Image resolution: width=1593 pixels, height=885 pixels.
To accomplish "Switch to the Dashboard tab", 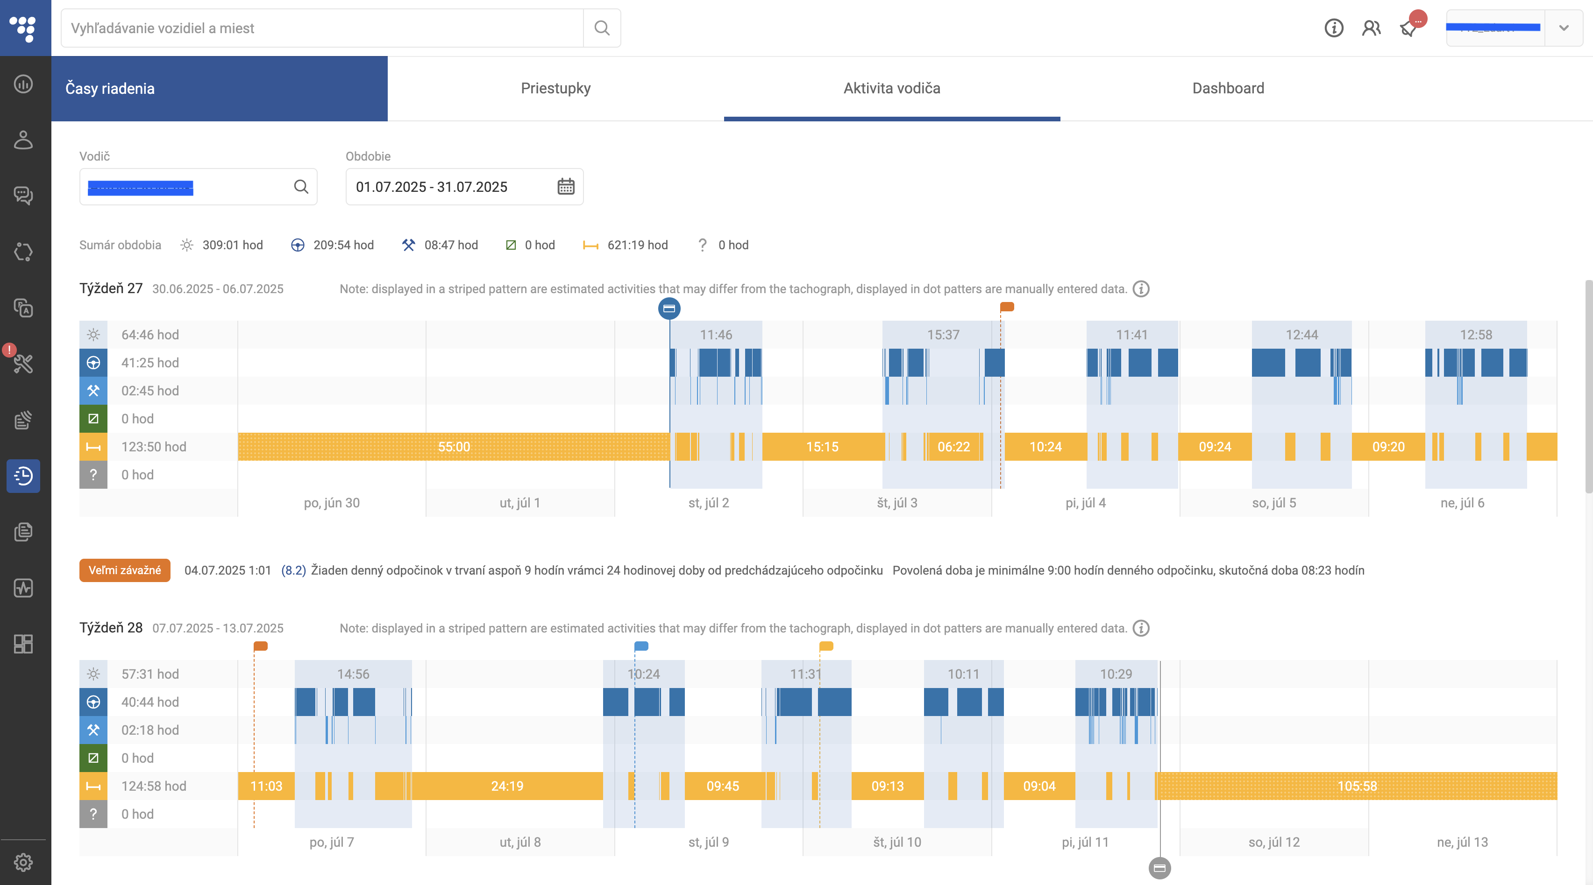I will pyautogui.click(x=1228, y=88).
